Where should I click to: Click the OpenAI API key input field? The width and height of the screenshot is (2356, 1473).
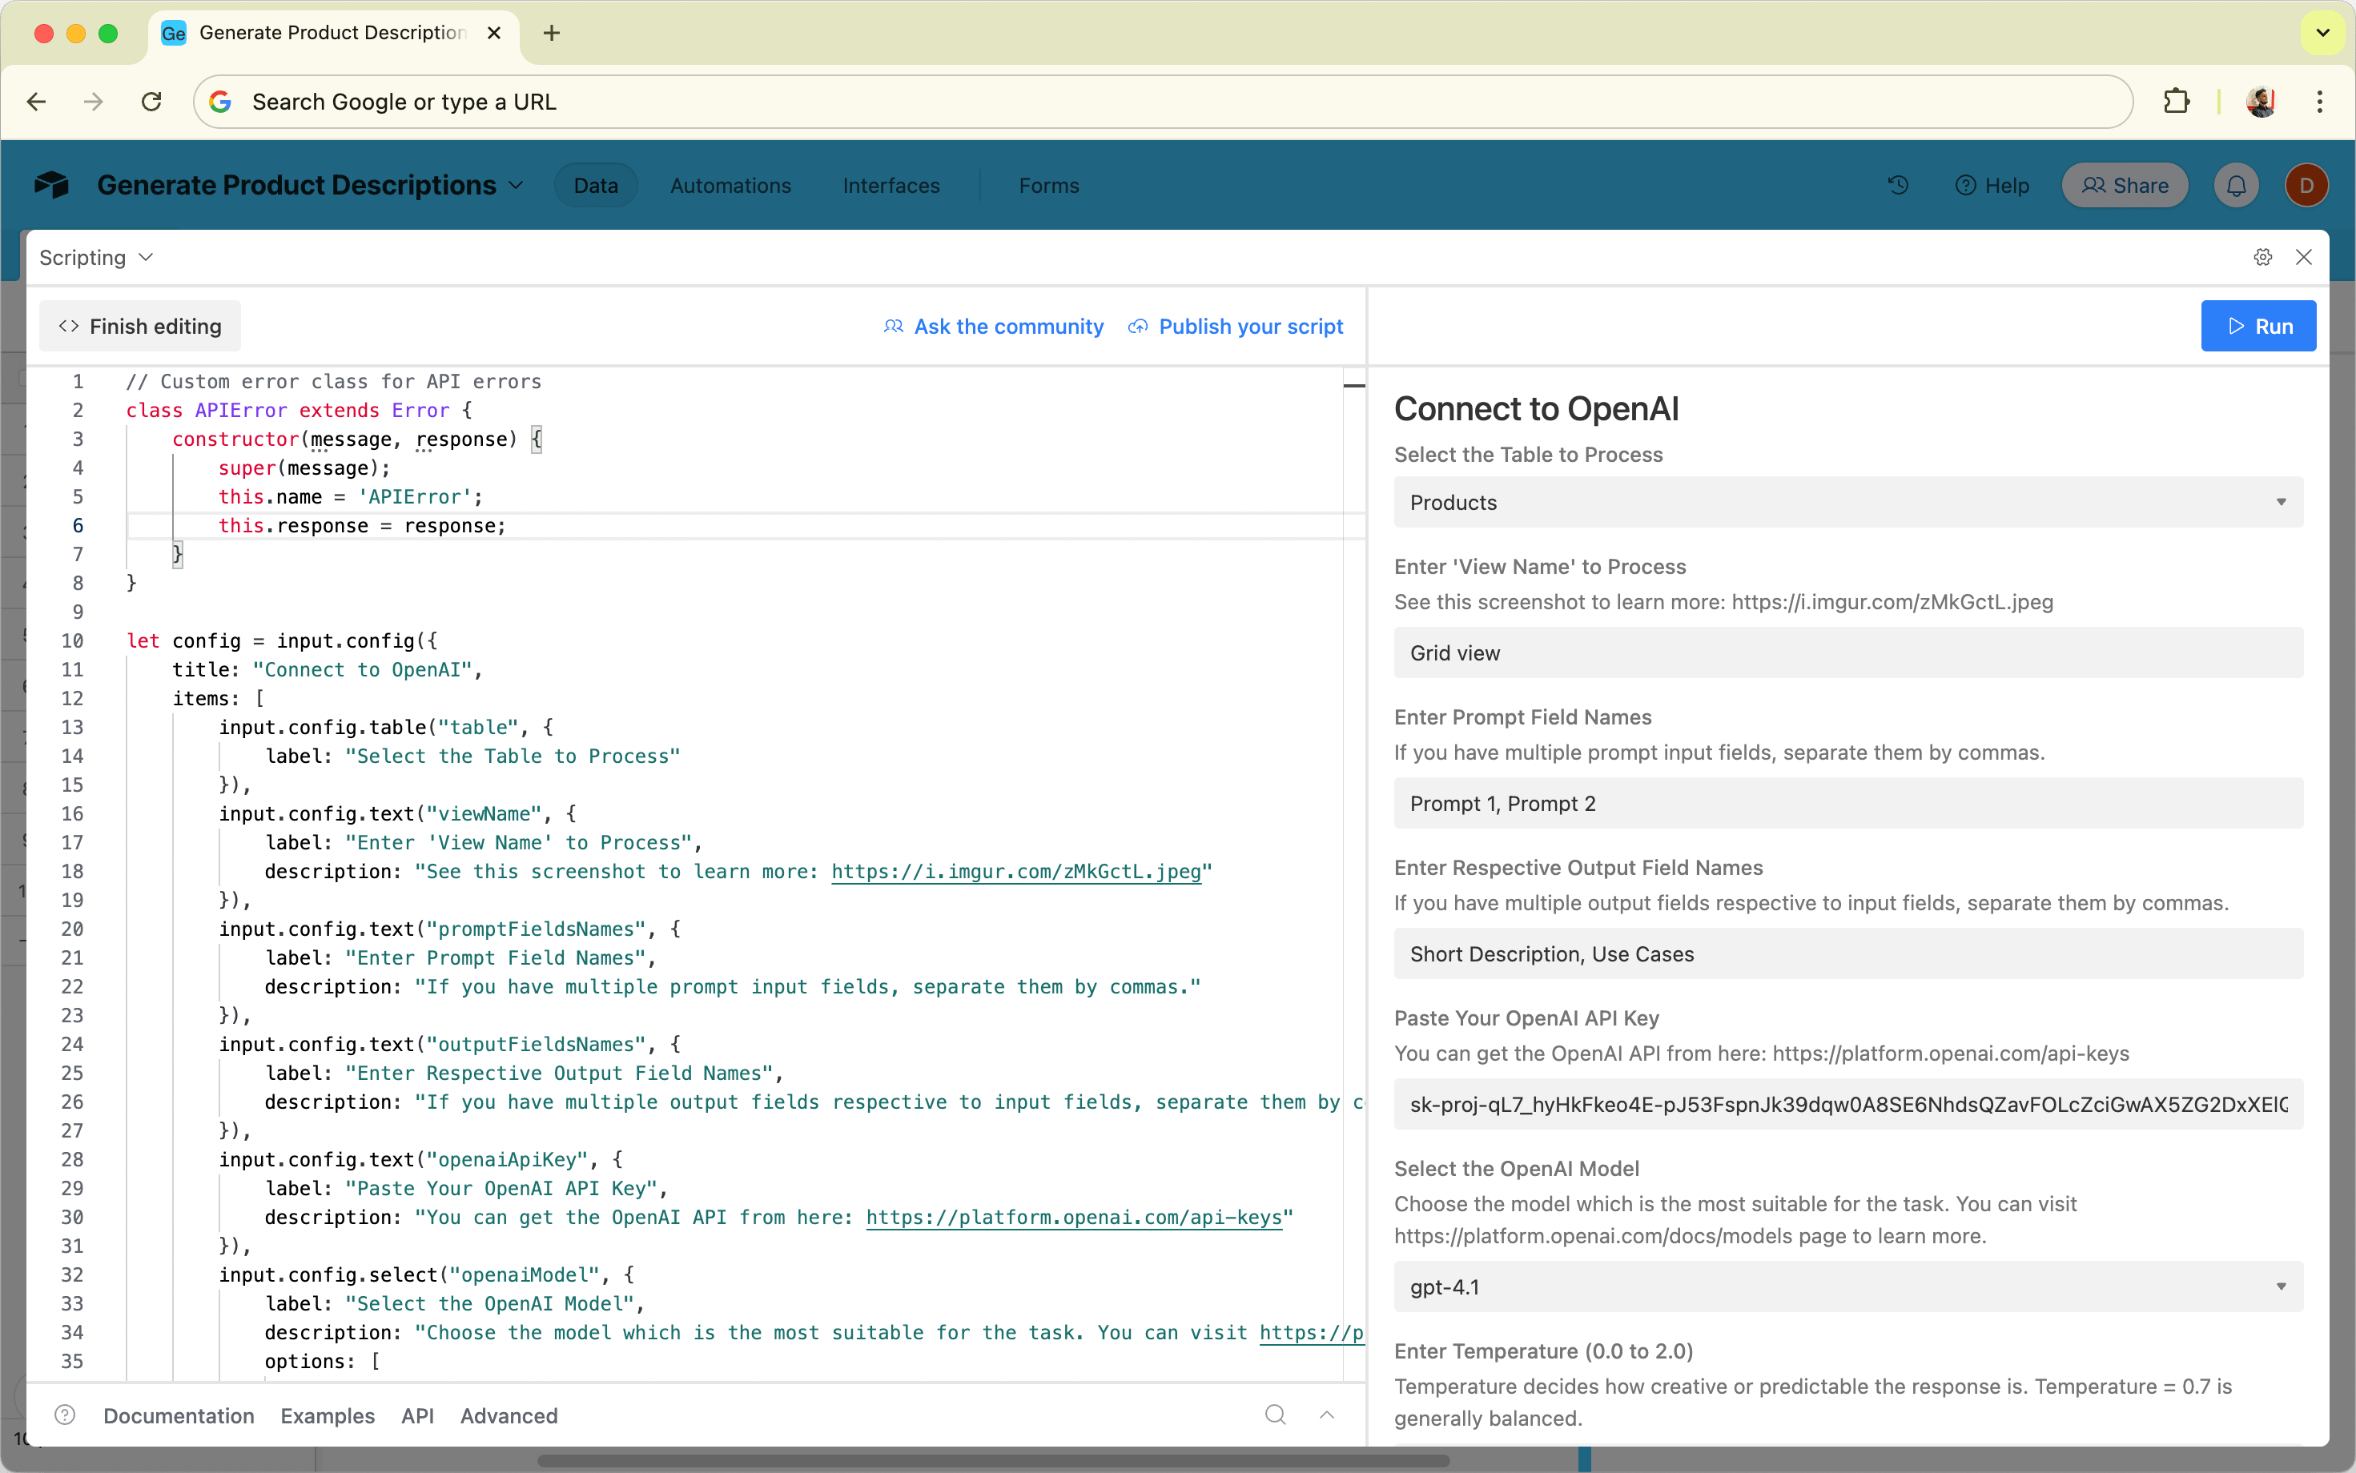(1847, 1105)
